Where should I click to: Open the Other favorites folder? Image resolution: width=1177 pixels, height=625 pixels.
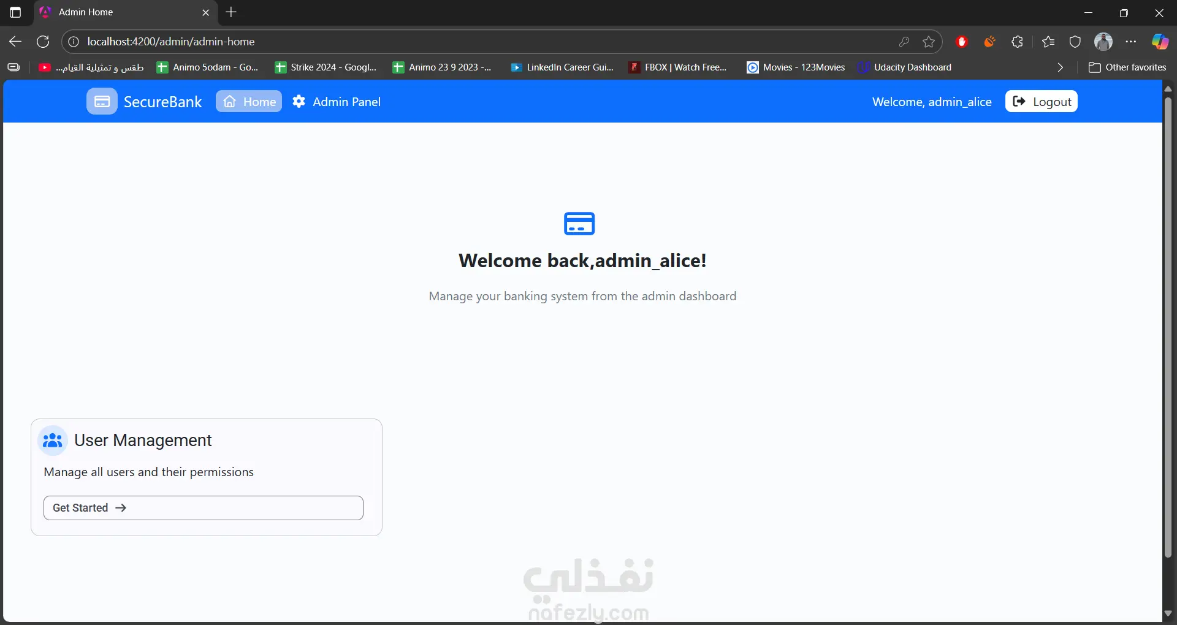tap(1127, 67)
